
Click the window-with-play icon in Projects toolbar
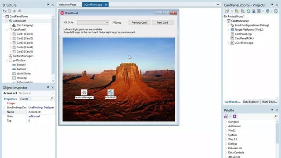coord(259,11)
